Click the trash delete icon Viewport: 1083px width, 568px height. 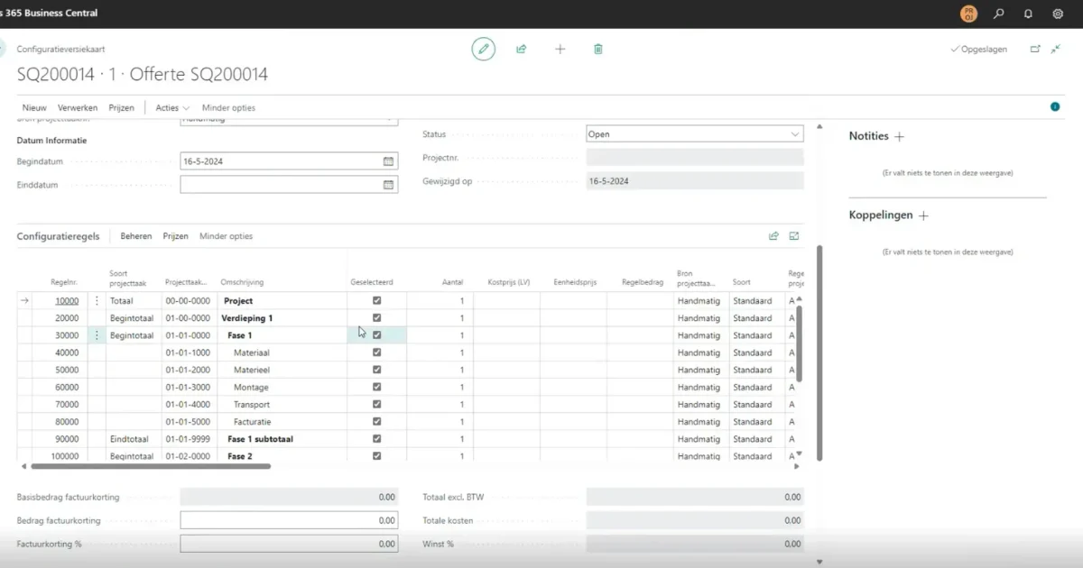[597, 50]
